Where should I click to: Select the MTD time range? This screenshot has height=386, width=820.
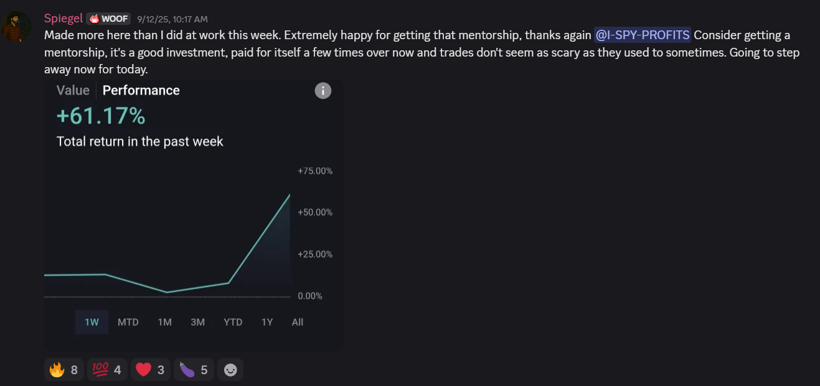point(128,322)
